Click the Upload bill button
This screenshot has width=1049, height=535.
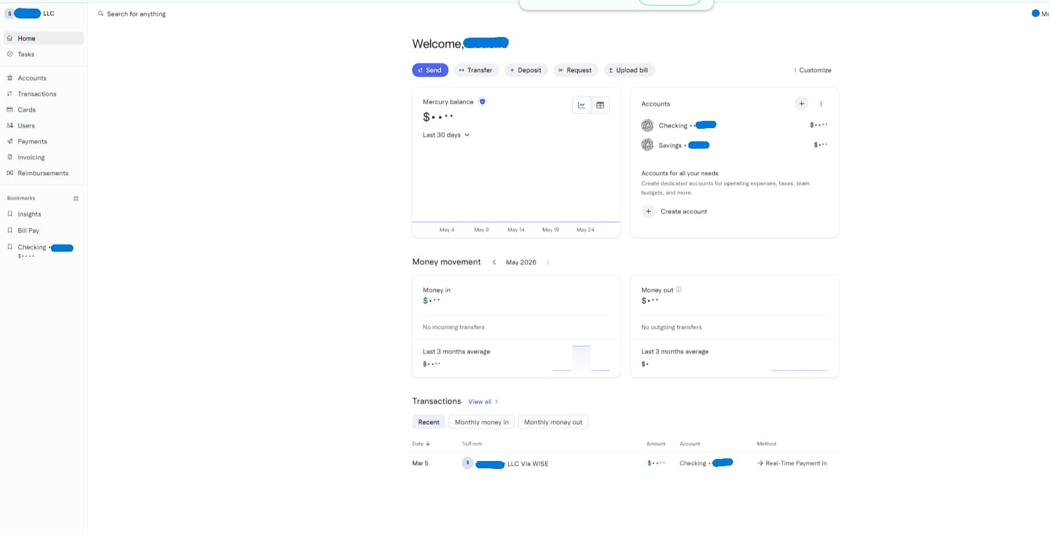point(629,70)
